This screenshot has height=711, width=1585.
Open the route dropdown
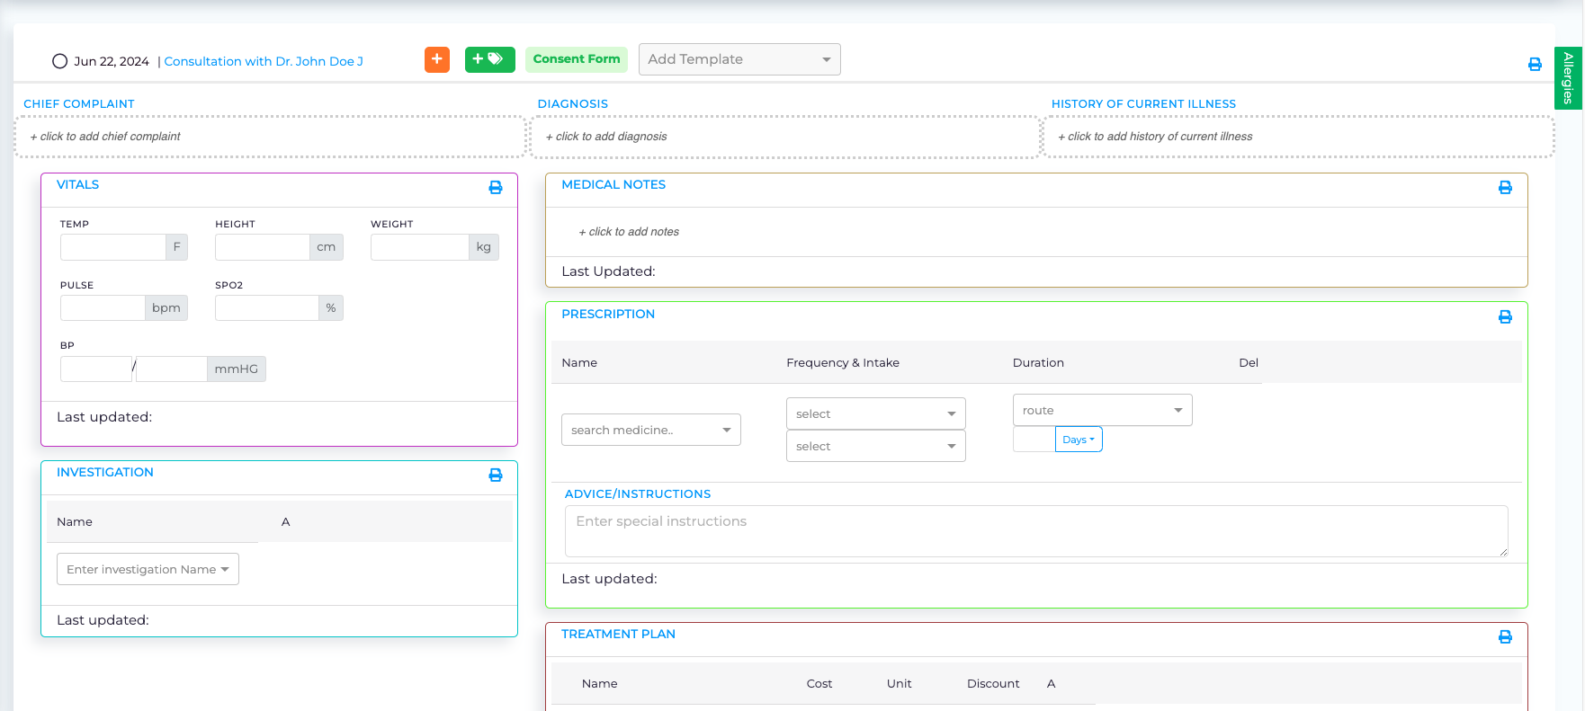tap(1103, 410)
